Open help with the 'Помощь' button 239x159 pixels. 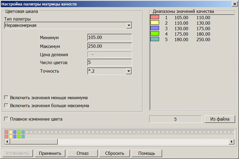146,153
